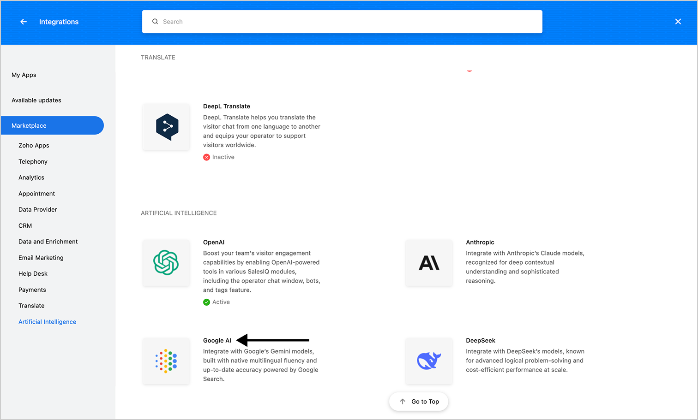Click the green Active status icon
The image size is (698, 420).
coord(206,302)
